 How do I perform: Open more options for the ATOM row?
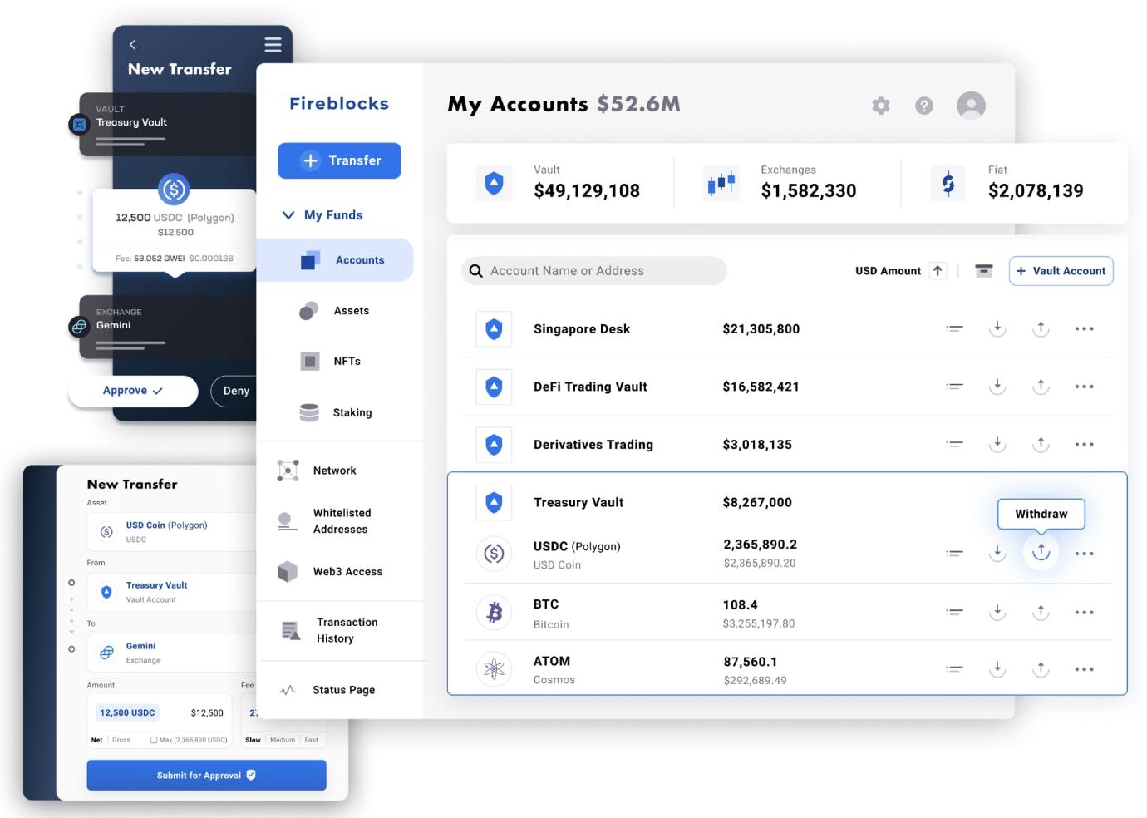1084,669
